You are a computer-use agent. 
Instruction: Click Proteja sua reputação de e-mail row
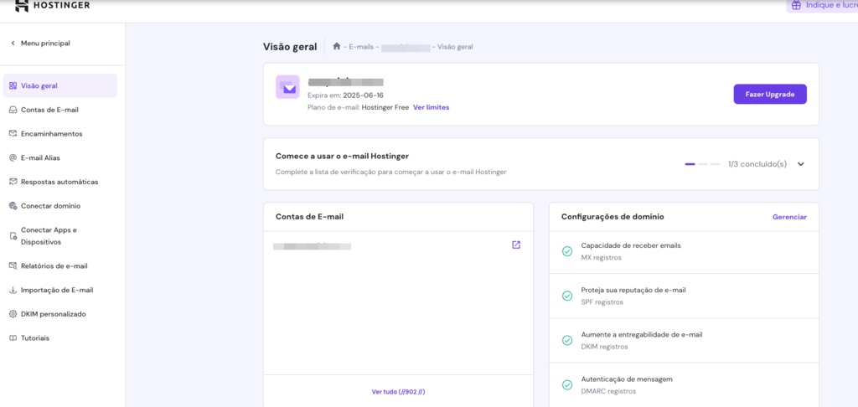pos(684,296)
